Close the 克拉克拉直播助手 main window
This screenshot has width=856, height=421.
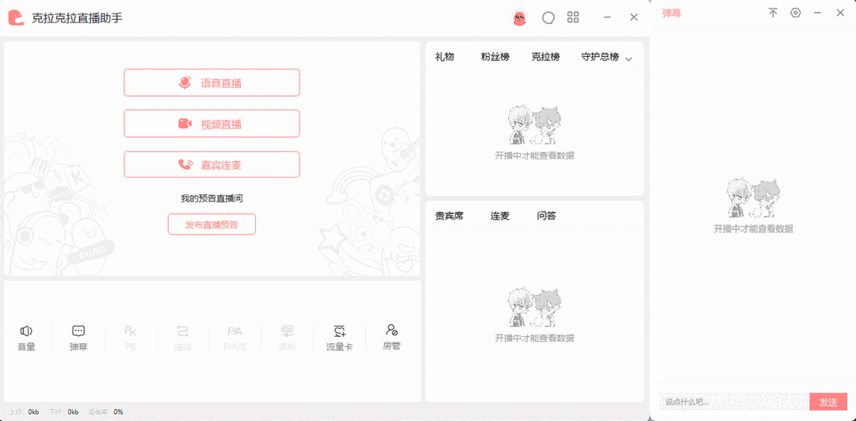coord(634,17)
